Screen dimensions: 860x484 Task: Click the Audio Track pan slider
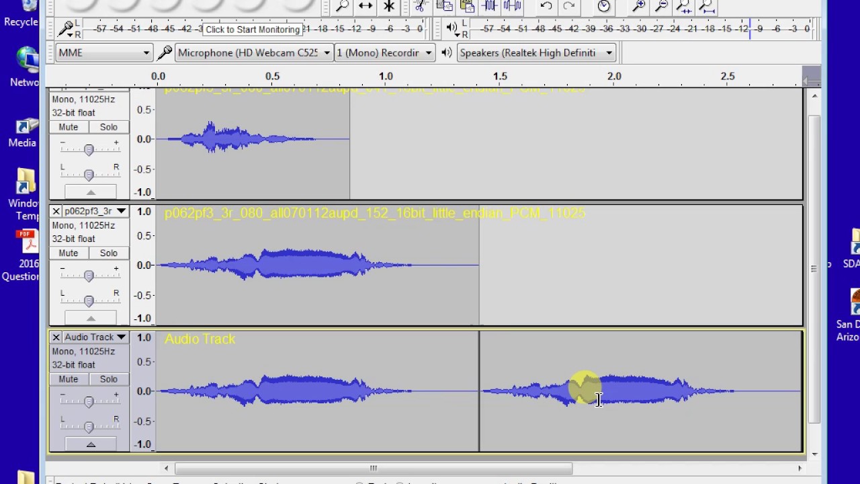point(89,427)
